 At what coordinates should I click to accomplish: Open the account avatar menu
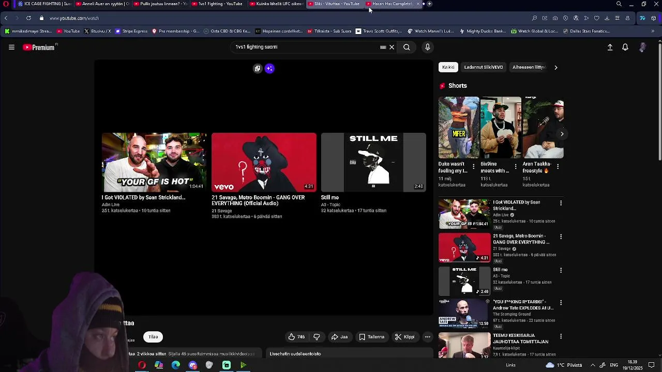(x=642, y=47)
